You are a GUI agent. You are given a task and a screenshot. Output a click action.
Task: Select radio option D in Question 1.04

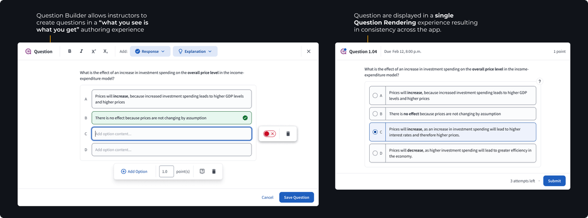click(375, 153)
